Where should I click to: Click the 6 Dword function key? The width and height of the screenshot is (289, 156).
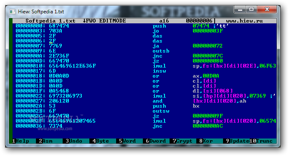[x=156, y=141]
